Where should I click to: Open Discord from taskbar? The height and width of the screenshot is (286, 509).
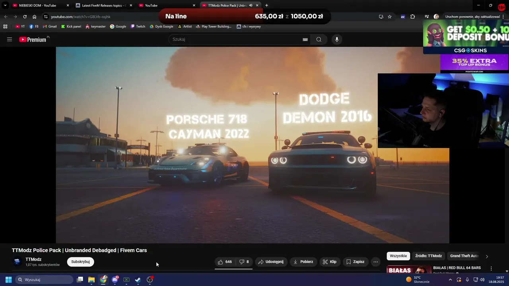115,280
